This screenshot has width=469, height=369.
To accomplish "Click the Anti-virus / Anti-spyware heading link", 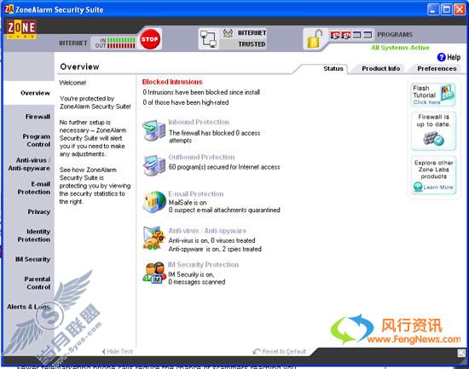I will [x=207, y=231].
